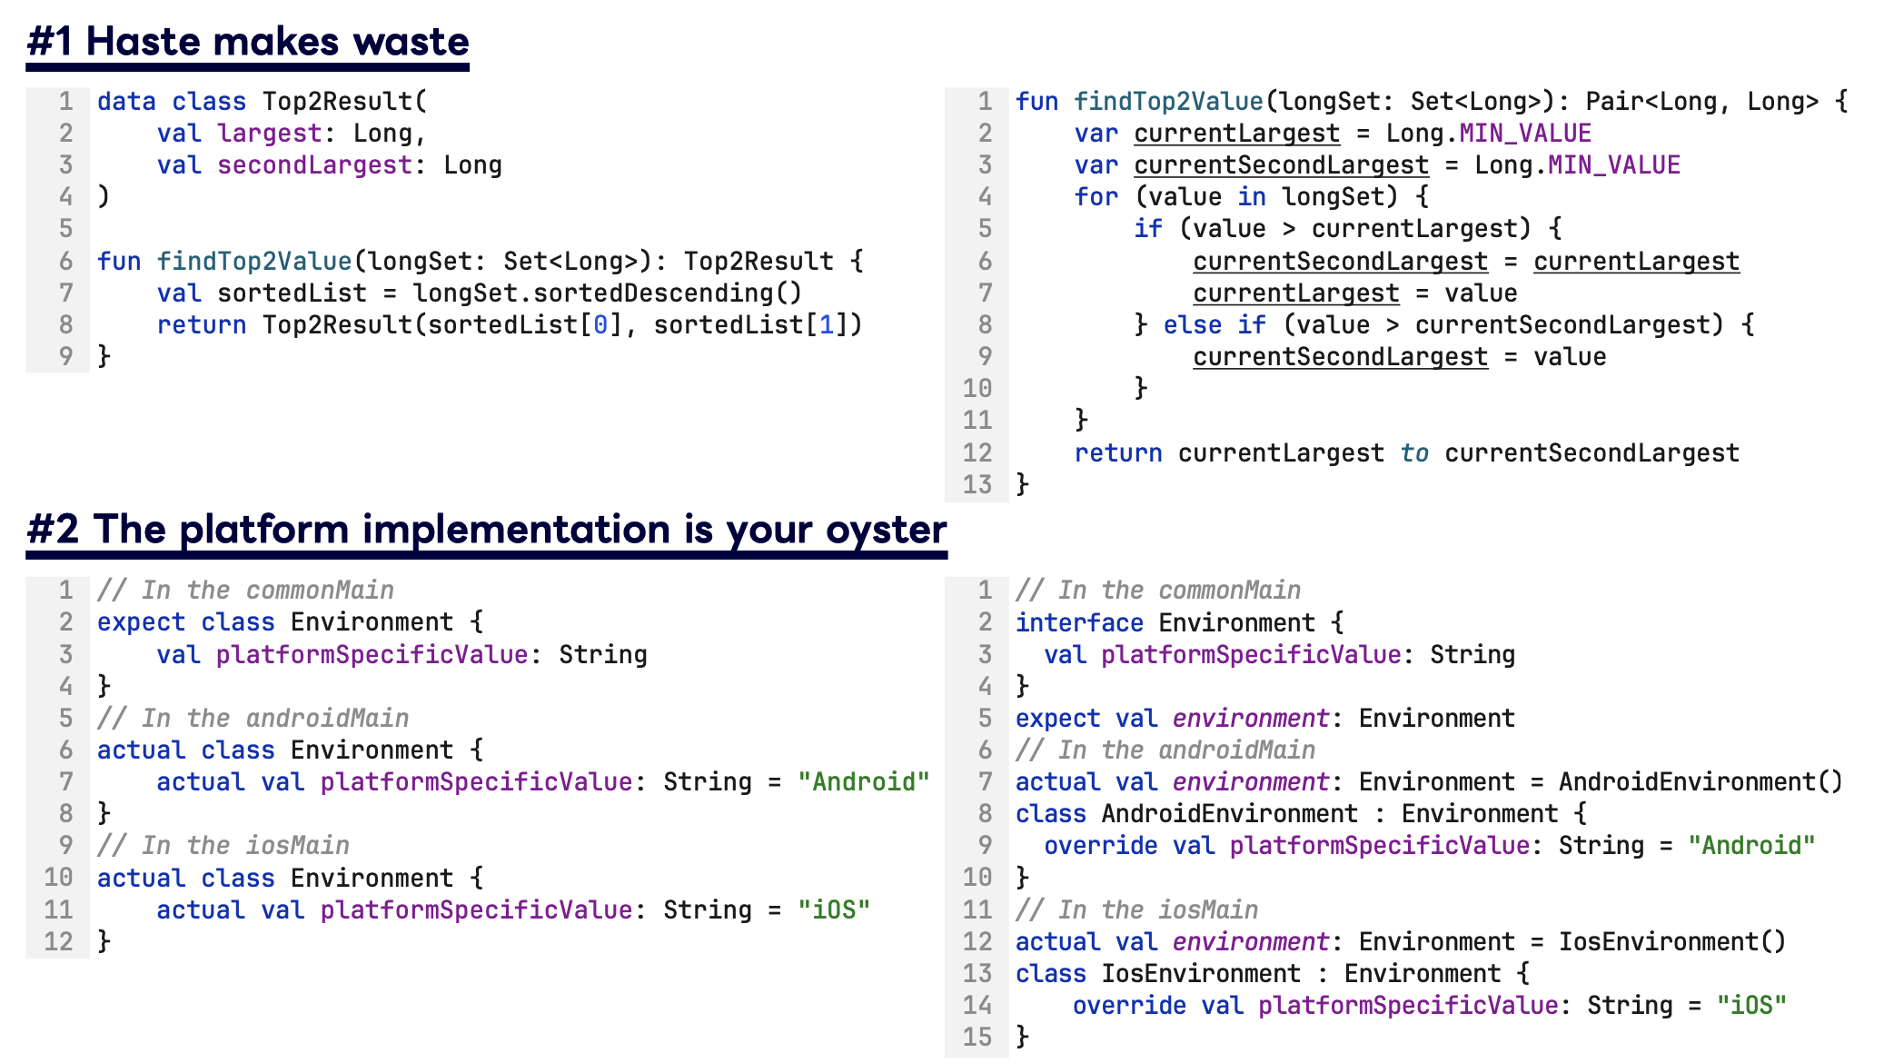Click "// In the commonMain" above interface Environment
This screenshot has height=1063, width=1884.
coord(1158,591)
